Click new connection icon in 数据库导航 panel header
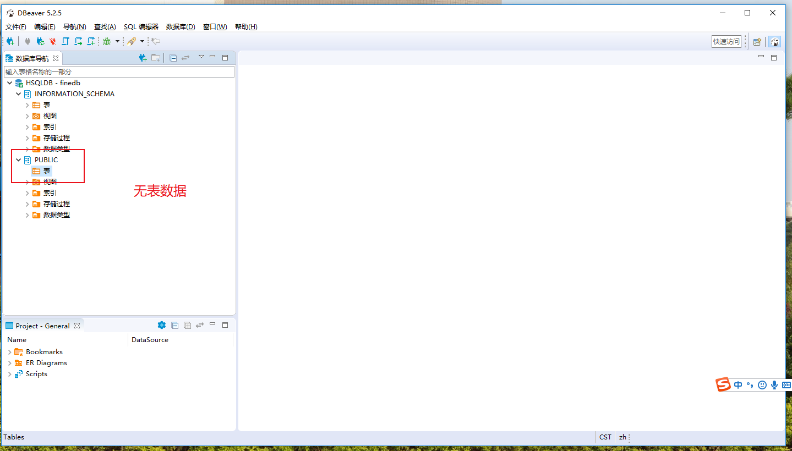 click(x=143, y=58)
